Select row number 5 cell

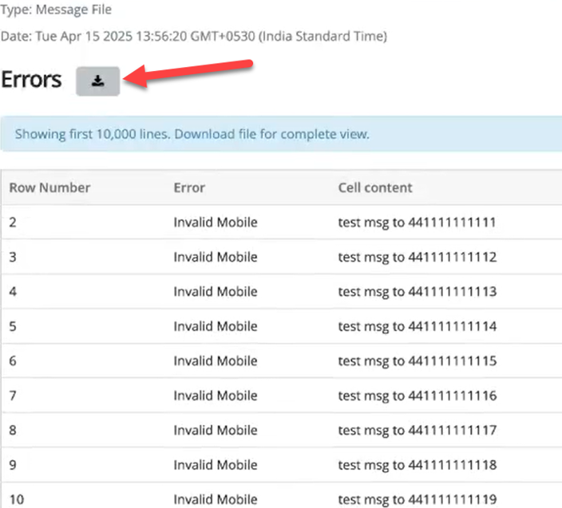pos(13,326)
